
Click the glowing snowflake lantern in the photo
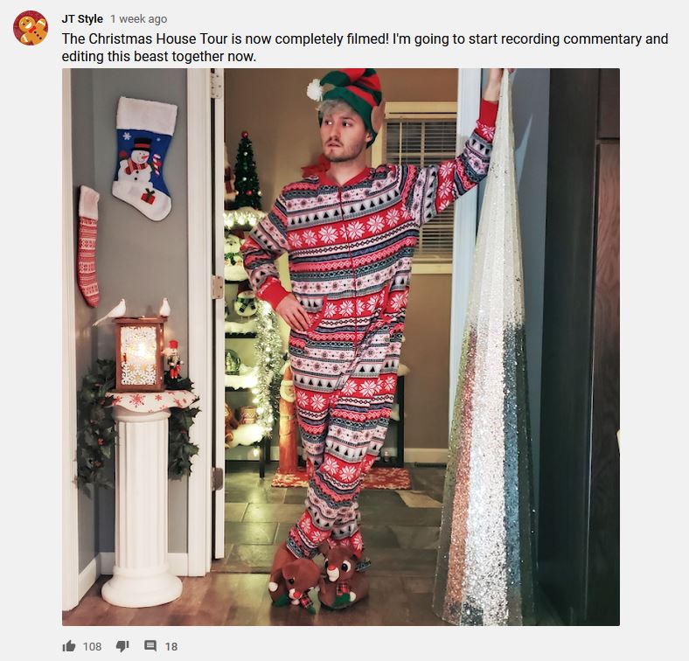139,354
